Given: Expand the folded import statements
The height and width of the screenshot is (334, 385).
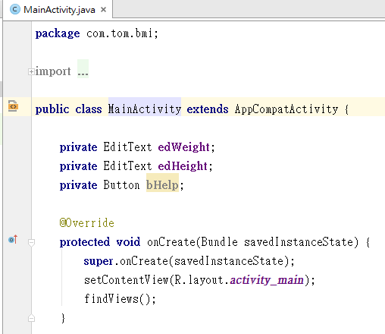Looking at the screenshot, I should pos(31,72).
